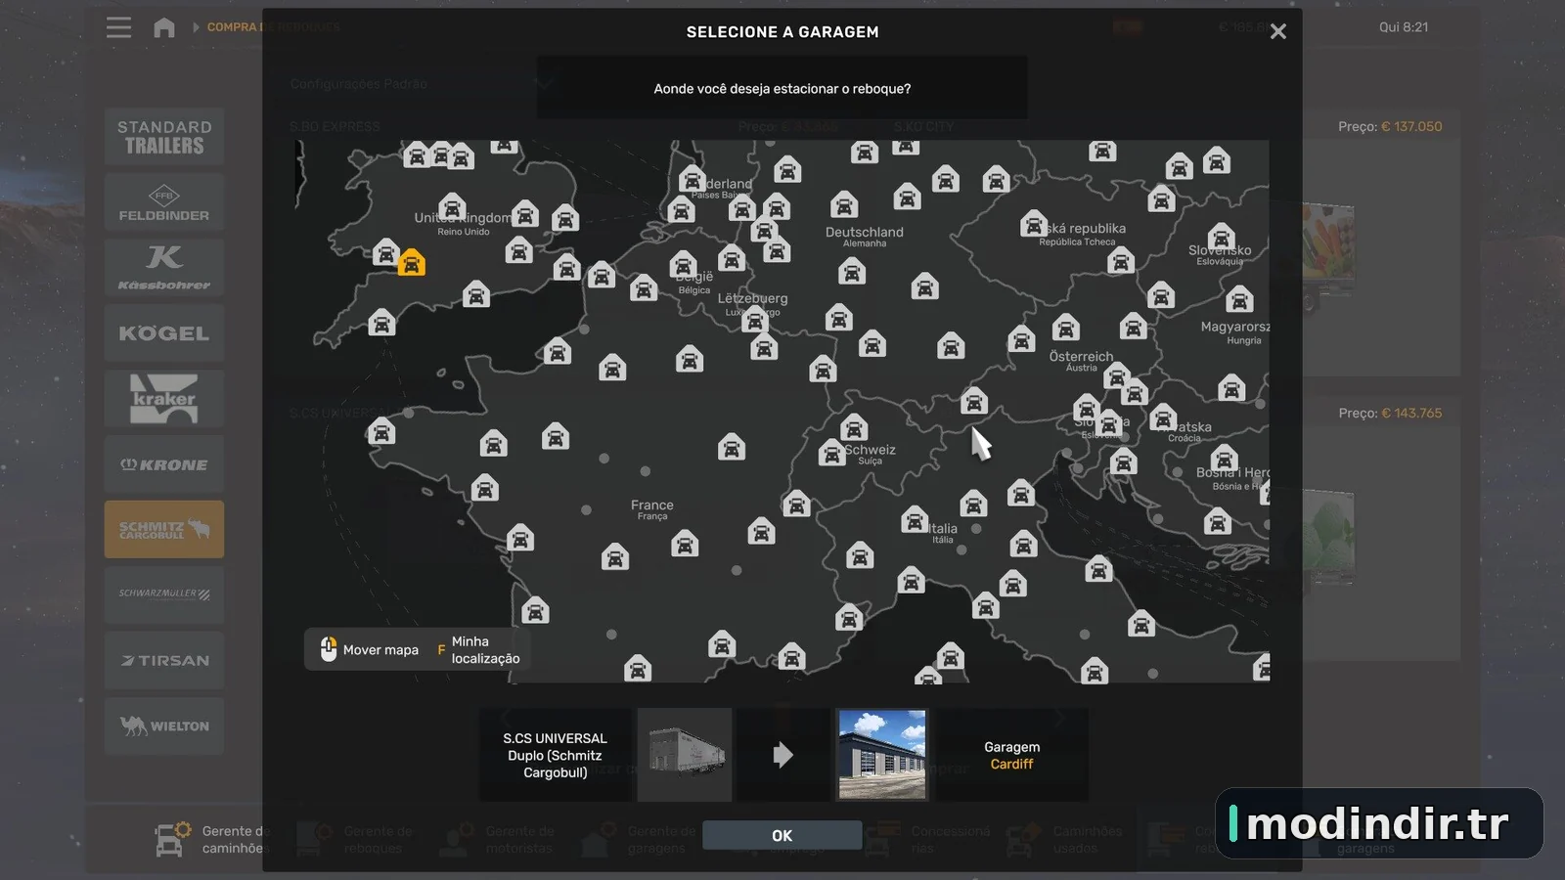Image resolution: width=1565 pixels, height=880 pixels.
Task: Pick the garage marker touching the yellow Cardiff marker
Action: (386, 254)
